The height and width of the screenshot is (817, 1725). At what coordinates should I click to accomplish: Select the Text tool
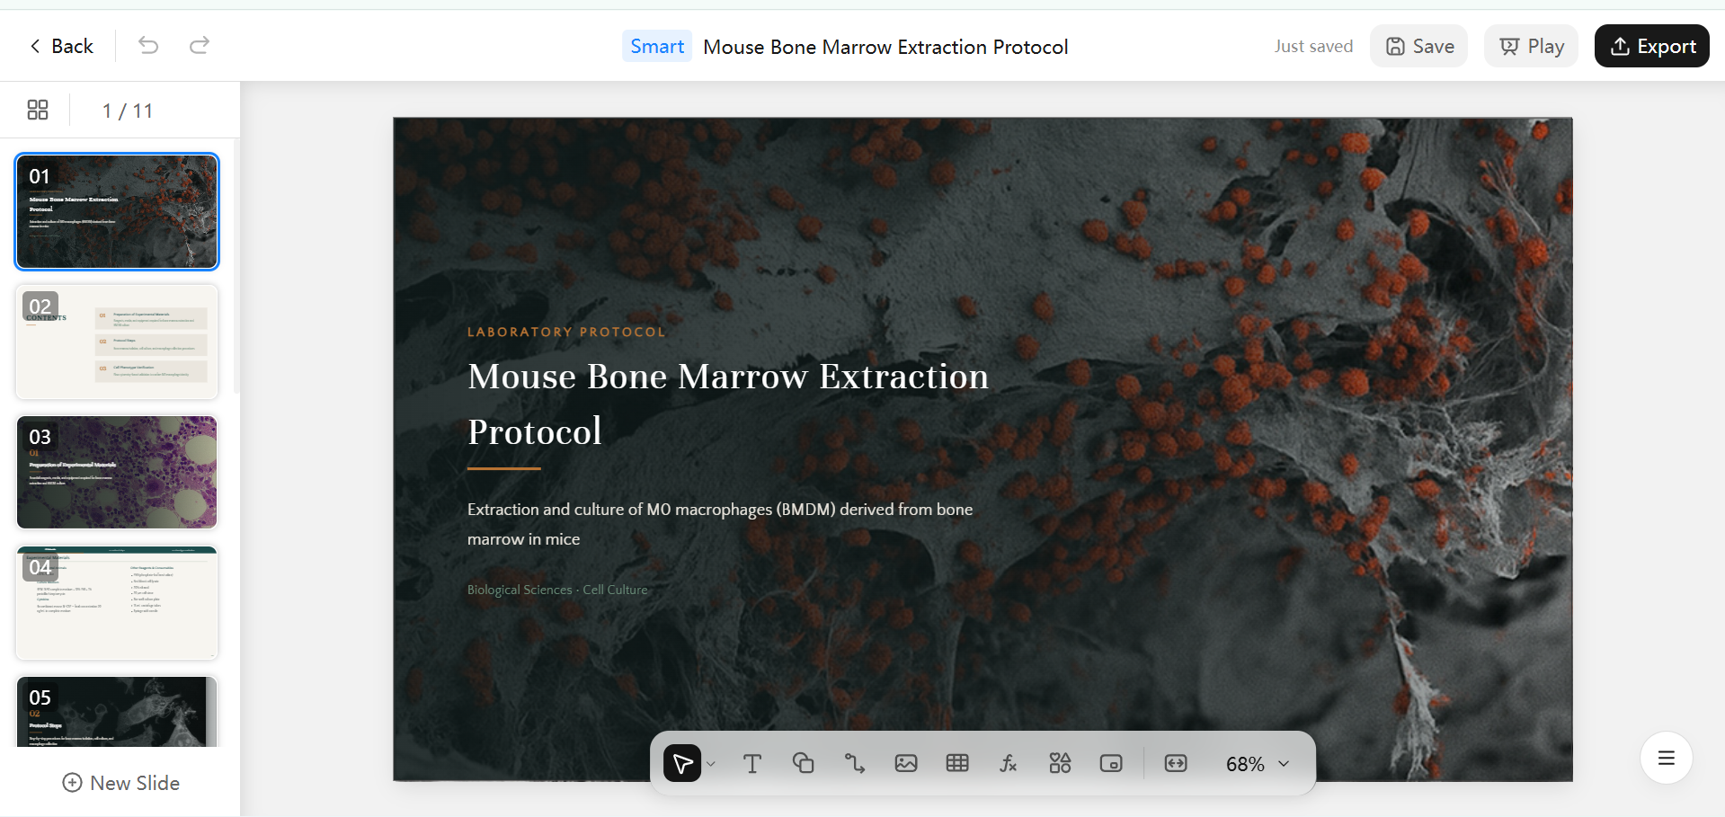coord(752,763)
